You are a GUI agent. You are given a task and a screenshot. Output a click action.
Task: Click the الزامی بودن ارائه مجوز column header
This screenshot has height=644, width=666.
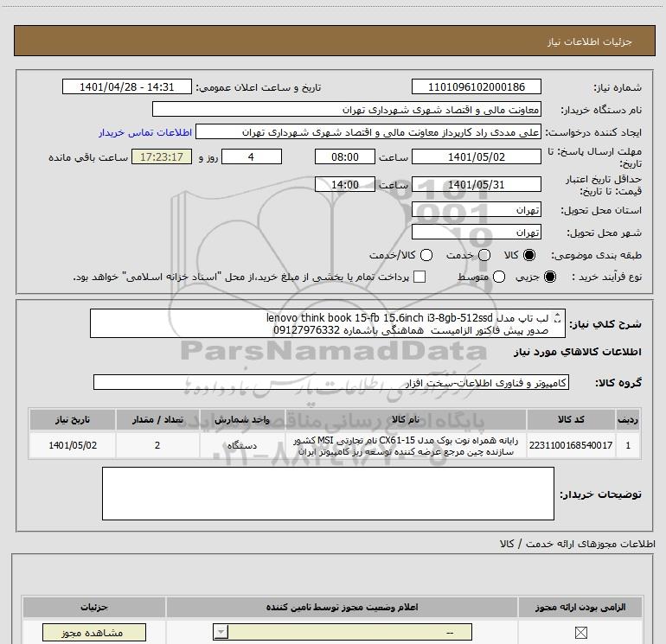[580, 607]
